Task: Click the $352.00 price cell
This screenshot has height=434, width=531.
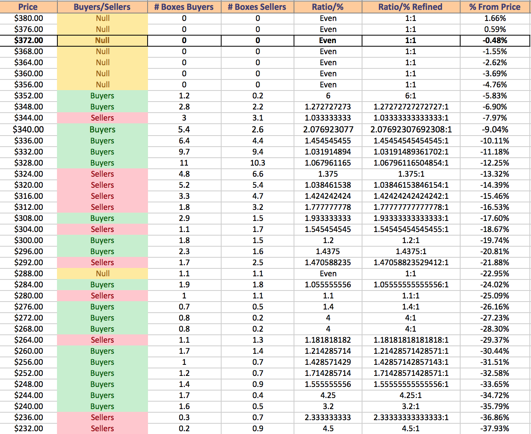Action: click(x=28, y=96)
